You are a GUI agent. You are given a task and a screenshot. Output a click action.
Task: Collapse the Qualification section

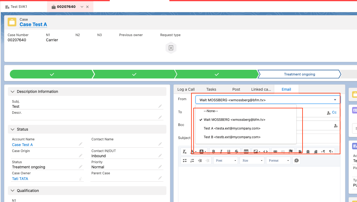[12, 191]
